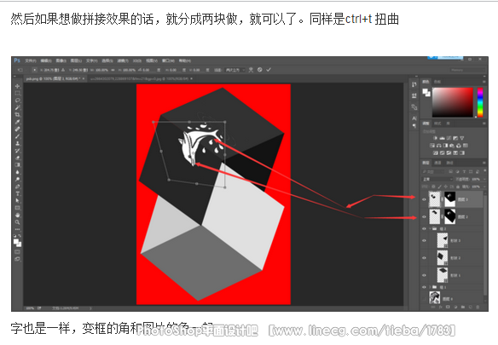Select the Clone Stamp tool
Viewport: 498px width, 345px height.
(17, 143)
